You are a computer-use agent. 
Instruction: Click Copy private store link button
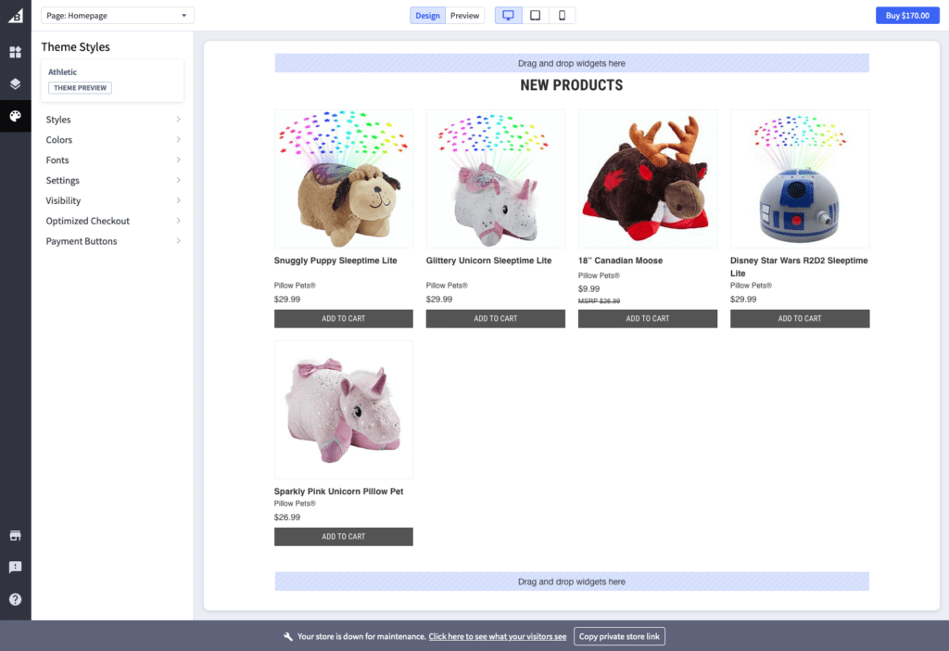619,636
